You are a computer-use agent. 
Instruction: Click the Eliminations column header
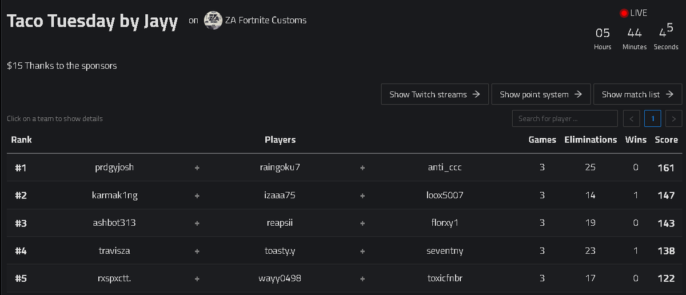click(591, 139)
